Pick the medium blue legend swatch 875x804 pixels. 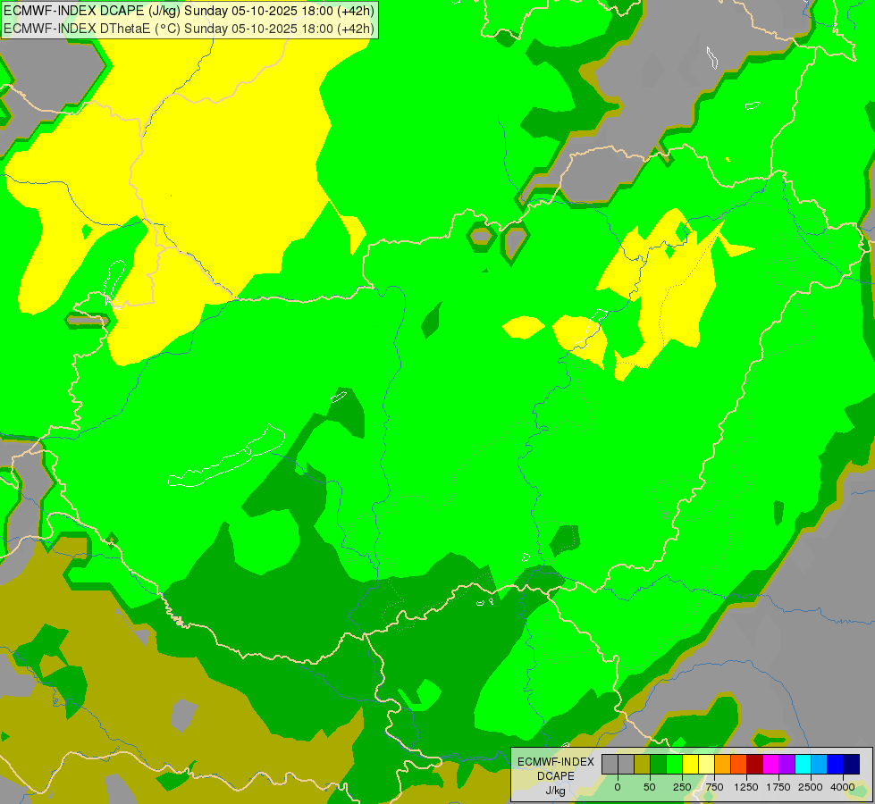click(835, 764)
